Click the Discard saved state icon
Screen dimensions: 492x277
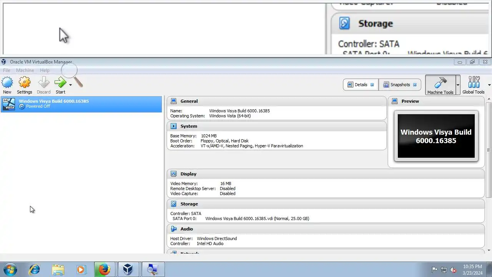coord(44,82)
